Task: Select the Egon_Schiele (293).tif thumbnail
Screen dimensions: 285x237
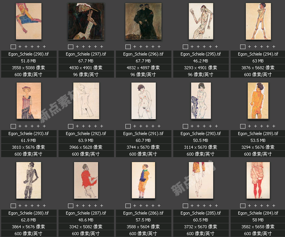Action: tap(29, 101)
